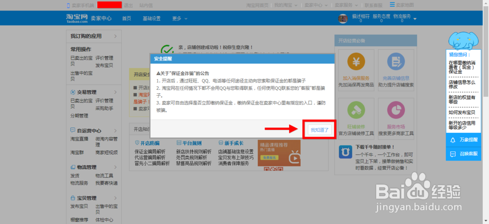489x224 pixels.
Task: Open the 卖家中心 dropdown in the top bar
Action: [x=316, y=5]
